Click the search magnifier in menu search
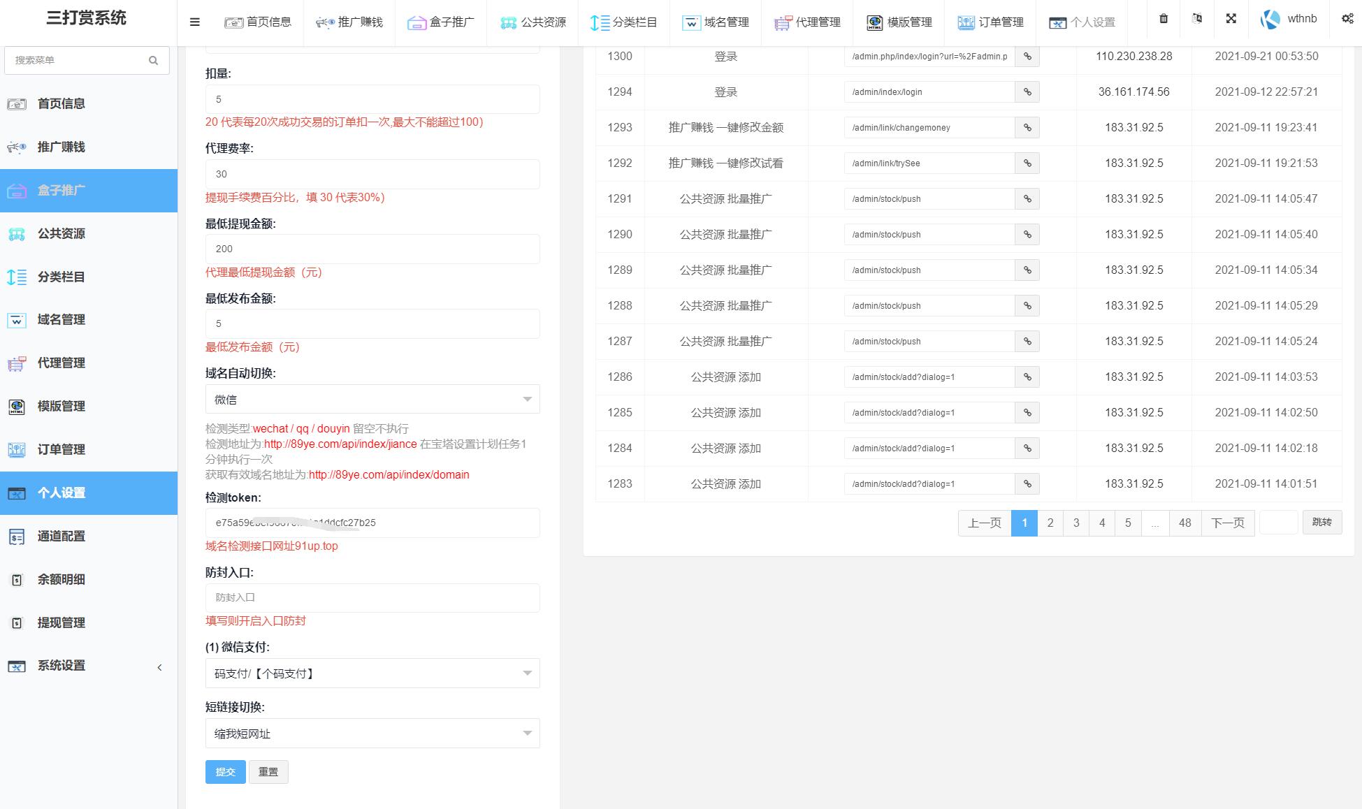This screenshot has width=1362, height=809. tap(153, 61)
